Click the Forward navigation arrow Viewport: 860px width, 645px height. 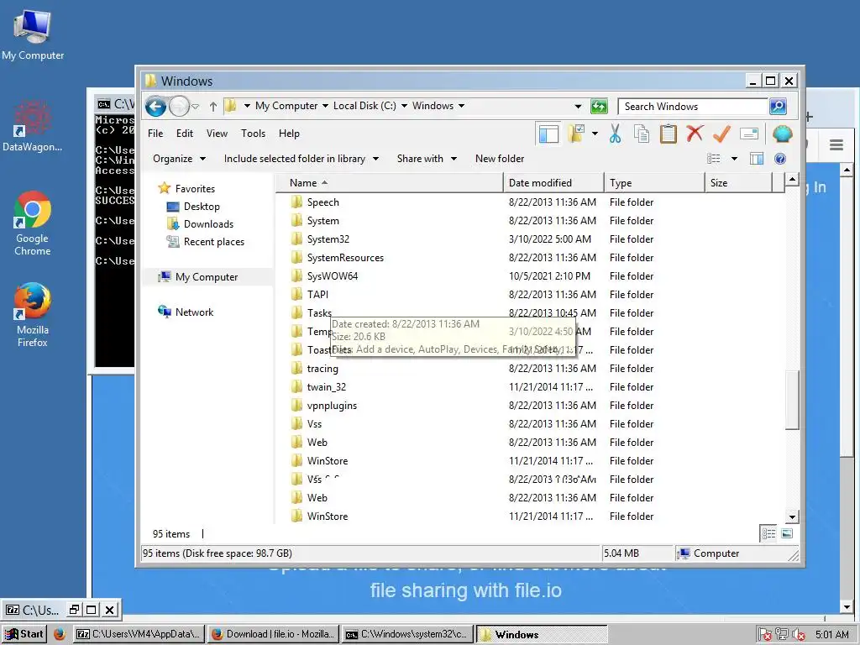(x=180, y=106)
